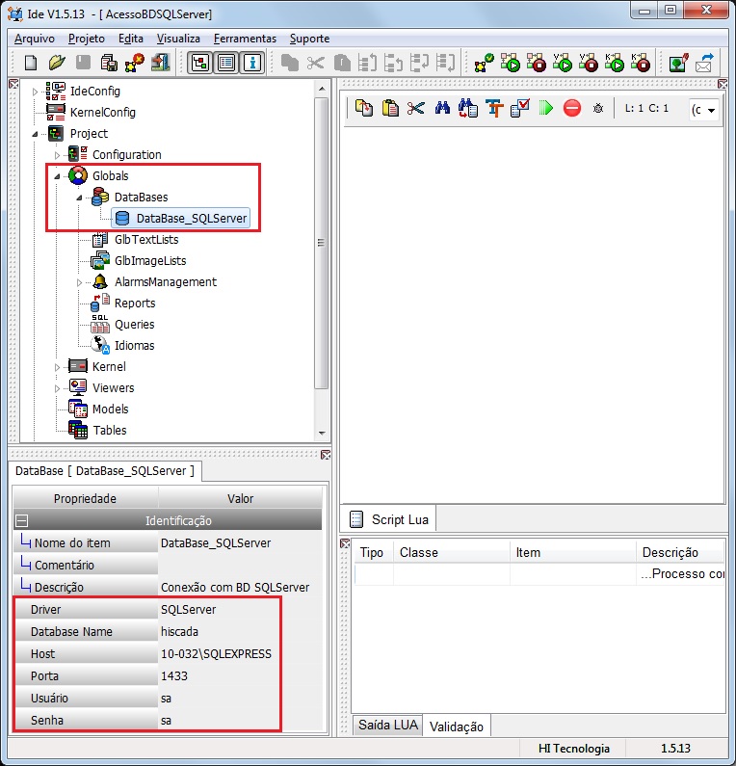Start the kernel using green K play icon

click(x=615, y=63)
